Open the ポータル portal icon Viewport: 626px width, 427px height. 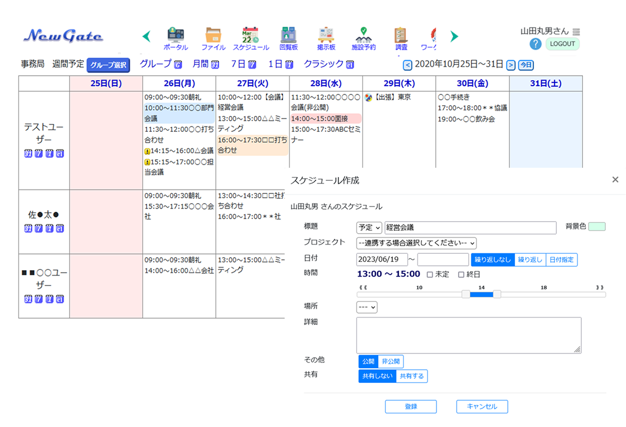(175, 36)
